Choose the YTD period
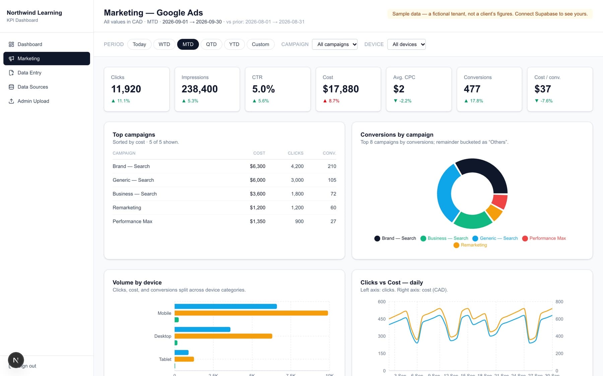 [234, 44]
